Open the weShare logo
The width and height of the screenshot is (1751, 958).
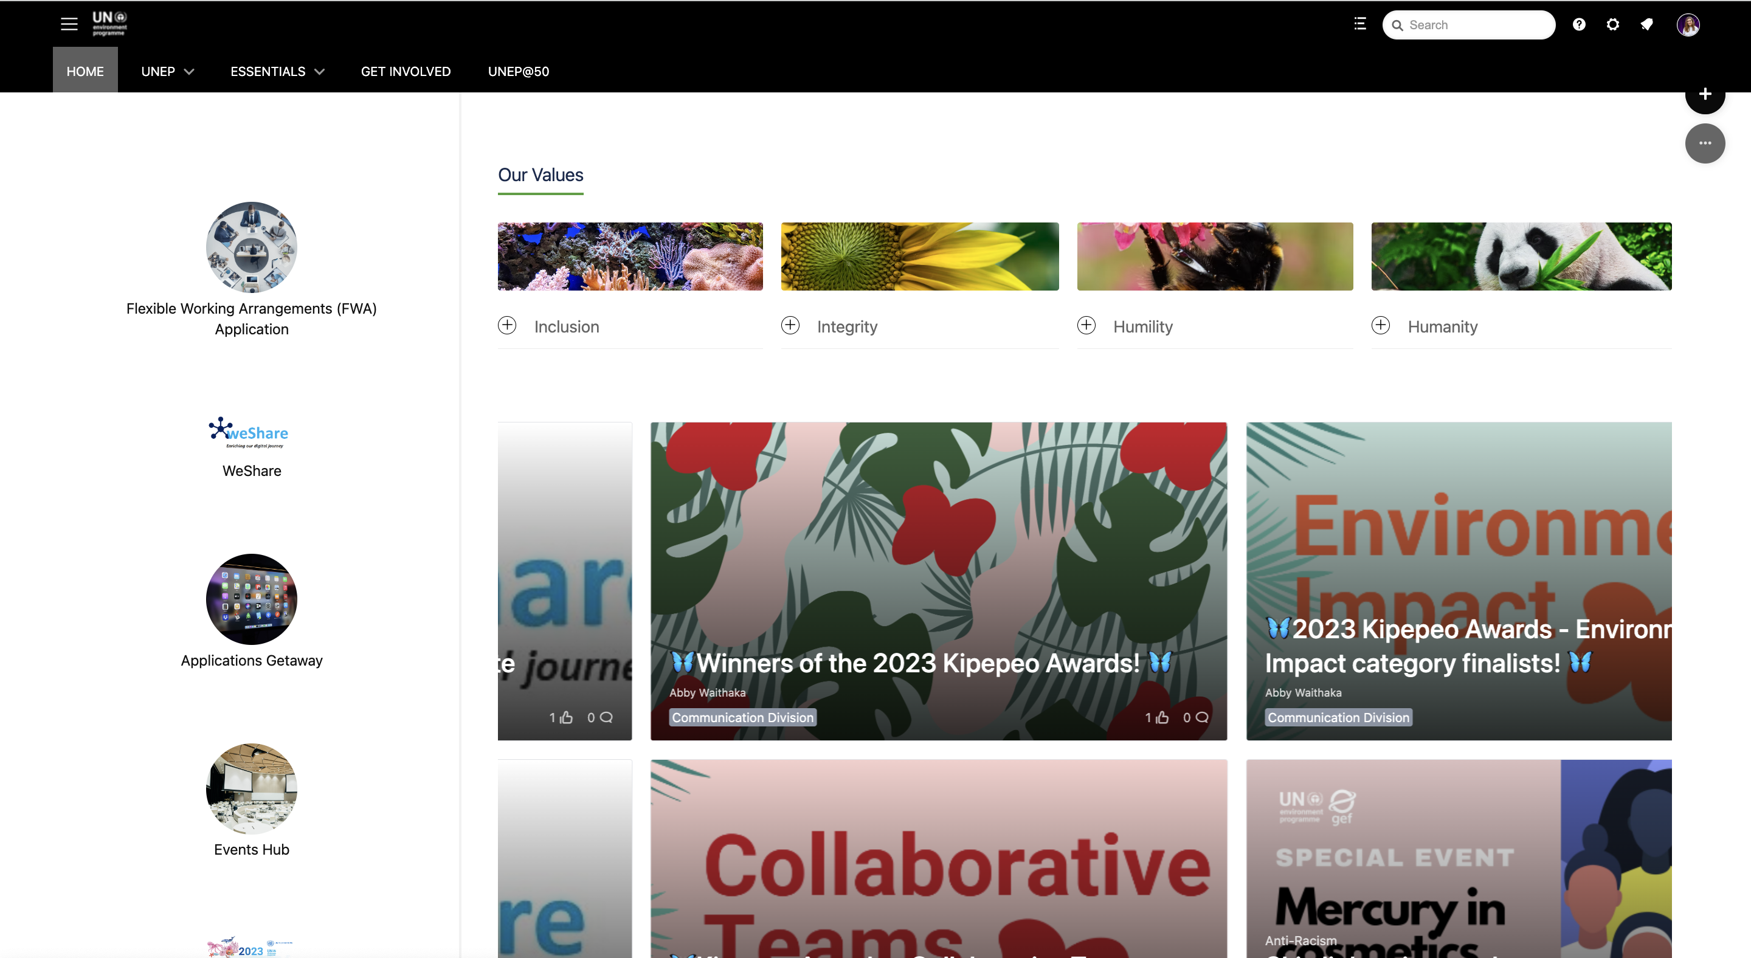click(x=249, y=432)
